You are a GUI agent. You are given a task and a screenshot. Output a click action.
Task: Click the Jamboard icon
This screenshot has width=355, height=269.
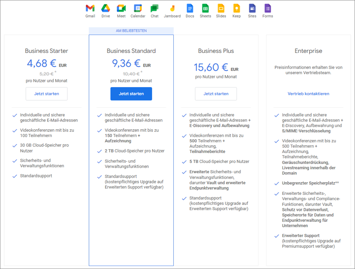click(x=172, y=8)
